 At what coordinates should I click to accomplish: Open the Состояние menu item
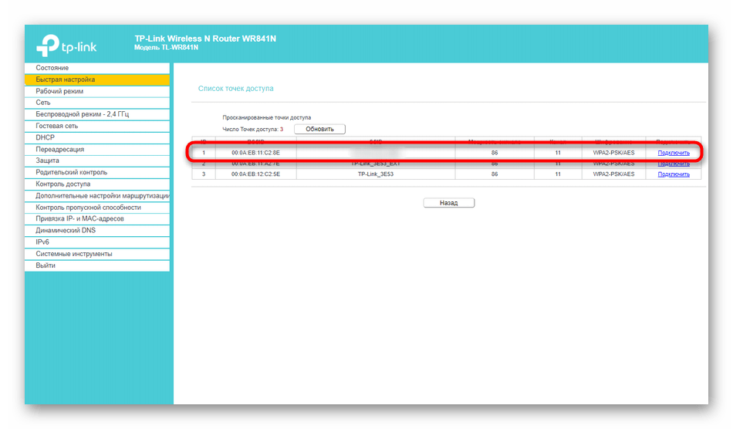click(x=52, y=68)
